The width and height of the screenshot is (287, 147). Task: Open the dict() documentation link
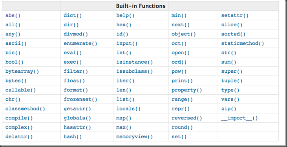tap(73, 16)
